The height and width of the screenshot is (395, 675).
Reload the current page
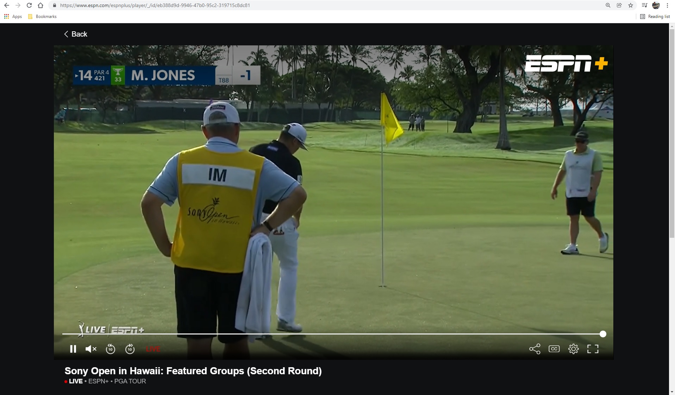coord(29,5)
